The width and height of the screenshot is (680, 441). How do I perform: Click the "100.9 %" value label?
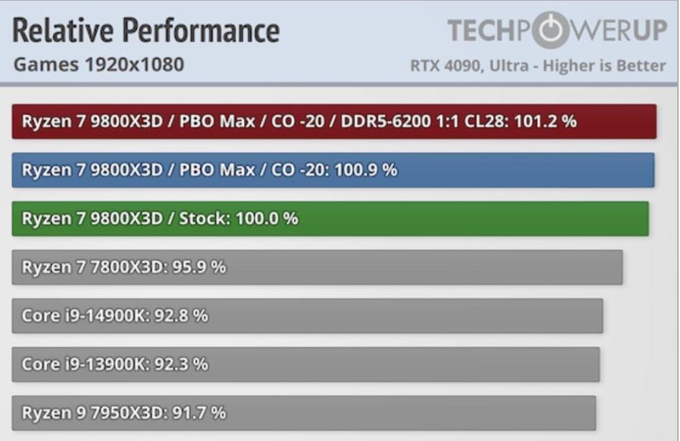pos(364,170)
